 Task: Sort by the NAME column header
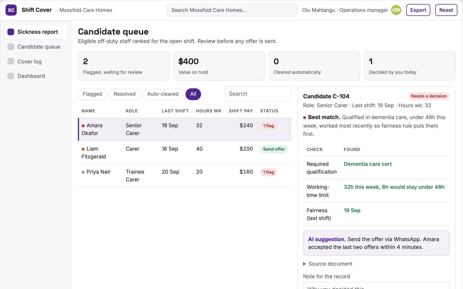(x=88, y=111)
